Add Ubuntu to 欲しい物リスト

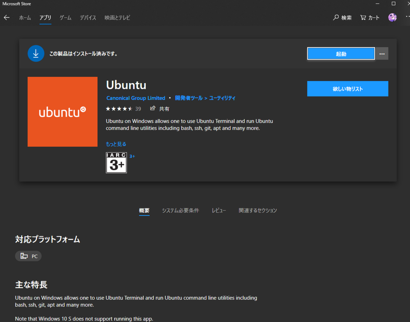(x=348, y=89)
